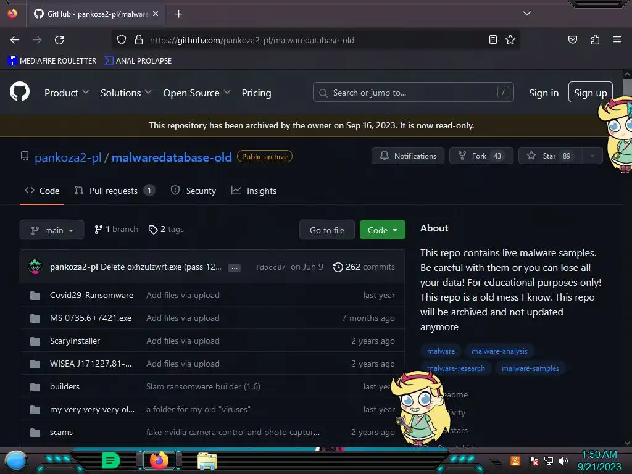The image size is (632, 474).
Task: Open the browser extensions icon
Action: coord(595,39)
